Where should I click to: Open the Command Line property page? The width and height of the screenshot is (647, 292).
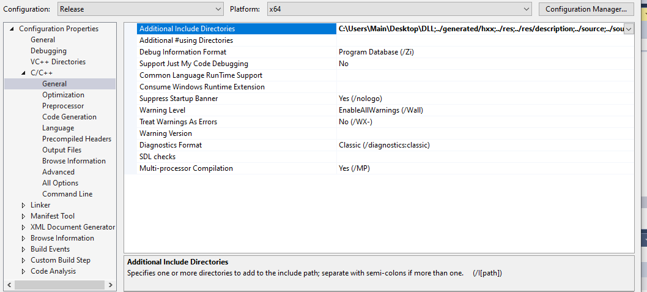(x=67, y=194)
